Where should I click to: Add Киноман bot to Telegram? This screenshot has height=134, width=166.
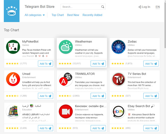point(98,128)
